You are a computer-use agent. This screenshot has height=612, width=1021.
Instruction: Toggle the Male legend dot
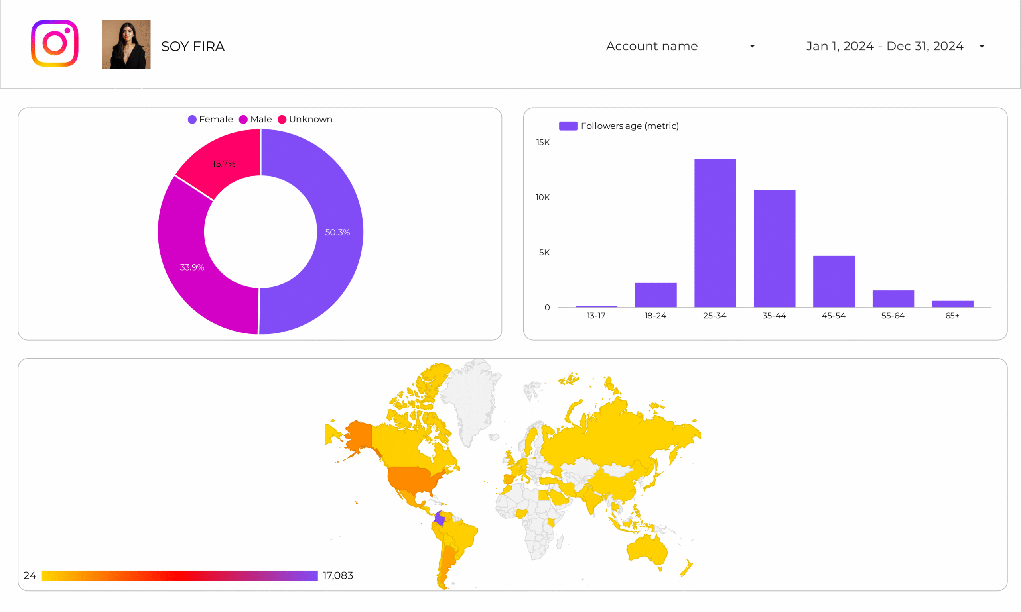pyautogui.click(x=243, y=120)
